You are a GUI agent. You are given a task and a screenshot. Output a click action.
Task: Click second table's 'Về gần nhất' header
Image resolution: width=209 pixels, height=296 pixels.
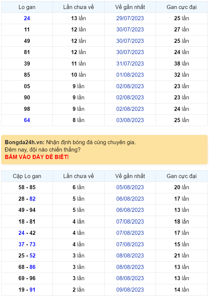pyautogui.click(x=130, y=176)
